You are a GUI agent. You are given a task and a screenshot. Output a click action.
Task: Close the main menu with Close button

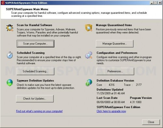151,122
